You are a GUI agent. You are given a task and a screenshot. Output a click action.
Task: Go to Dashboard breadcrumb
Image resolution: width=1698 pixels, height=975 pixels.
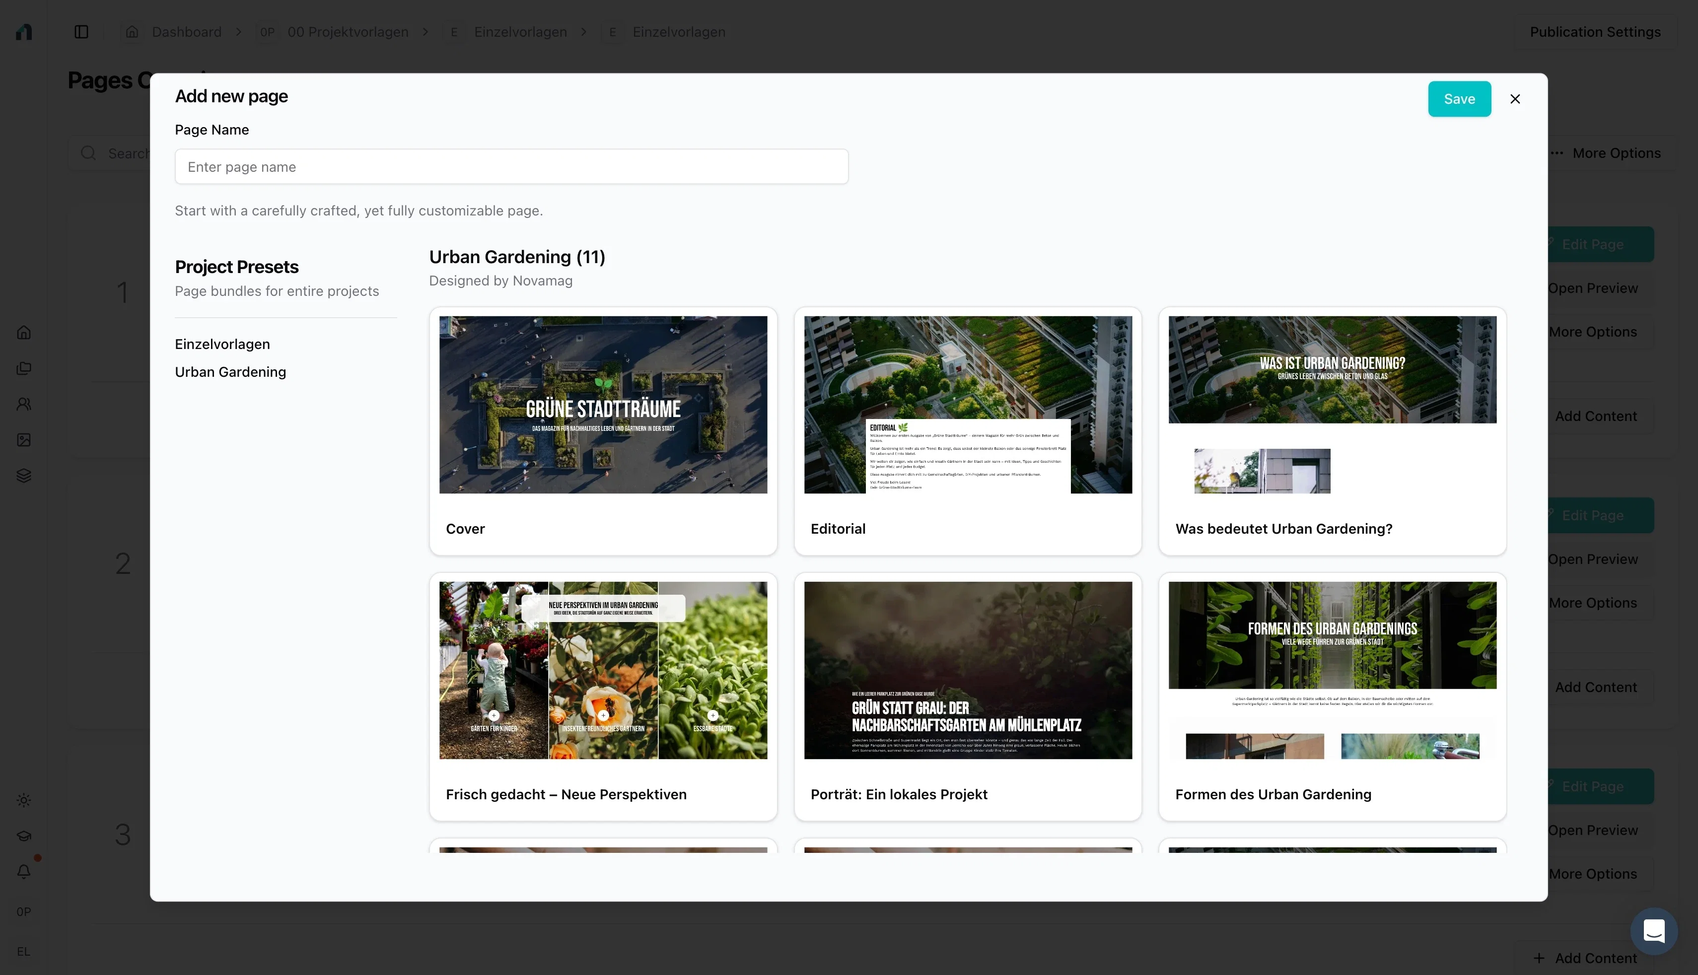(186, 31)
